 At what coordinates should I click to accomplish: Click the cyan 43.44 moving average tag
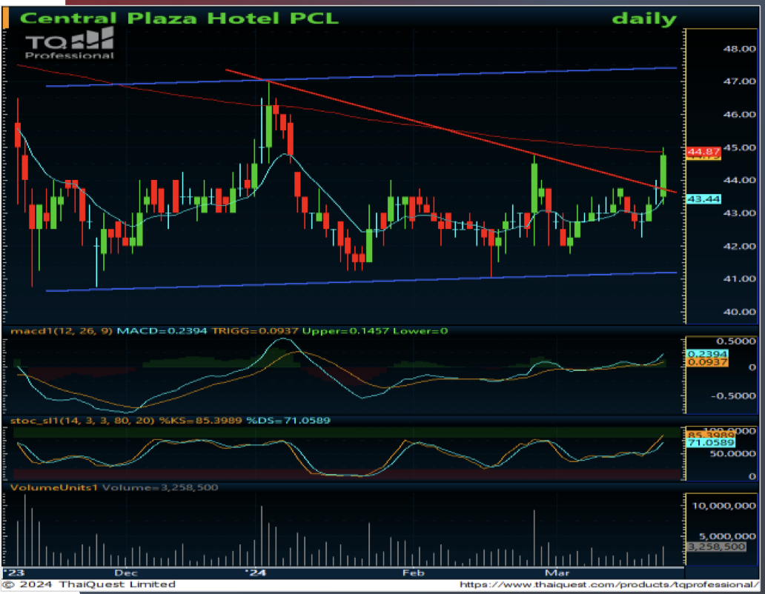703,198
